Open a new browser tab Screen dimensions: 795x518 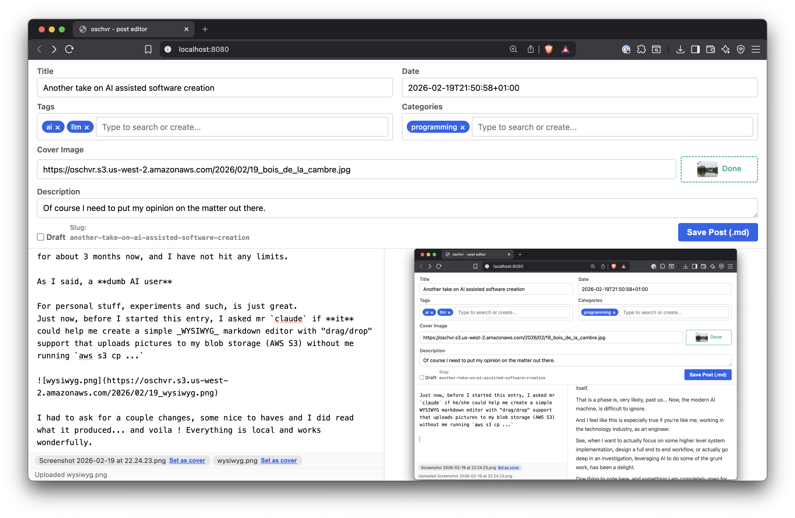[205, 29]
